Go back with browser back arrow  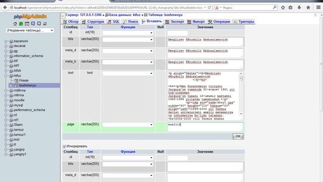tap(5, 8)
